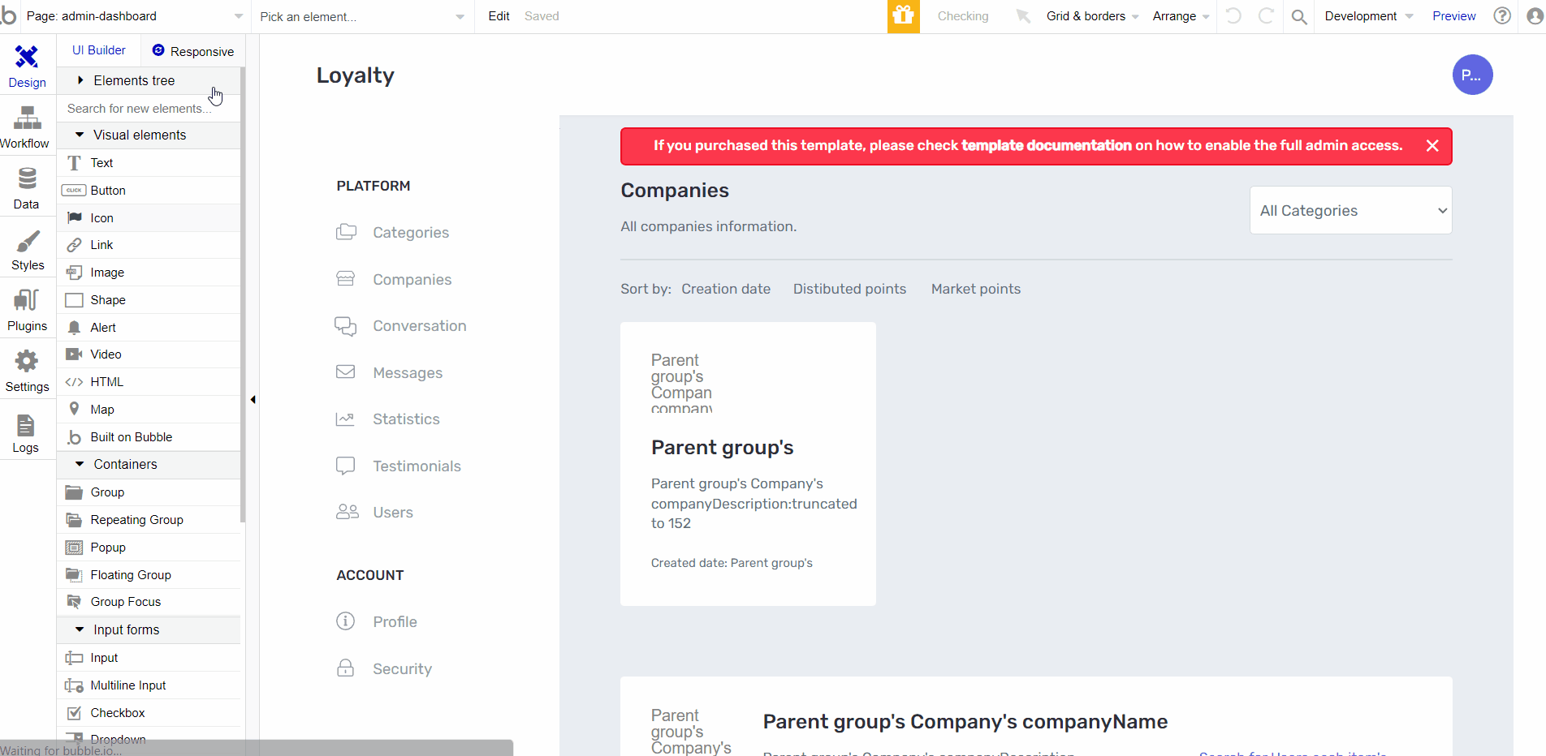Screen dimensions: 1546x756
Task: Select the Group Focus container
Action: click(x=149, y=602)
